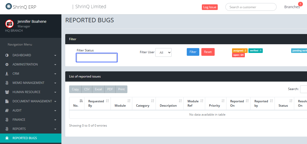Image resolution: width=307 pixels, height=144 pixels.
Task: Click the Document Management file icon
Action: click(x=7, y=101)
